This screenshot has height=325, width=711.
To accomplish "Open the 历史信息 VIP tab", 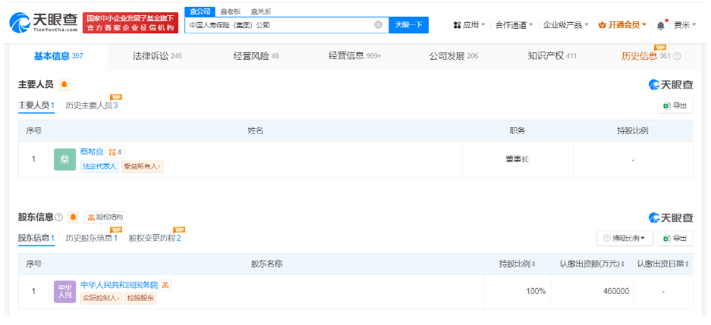I will tap(646, 56).
